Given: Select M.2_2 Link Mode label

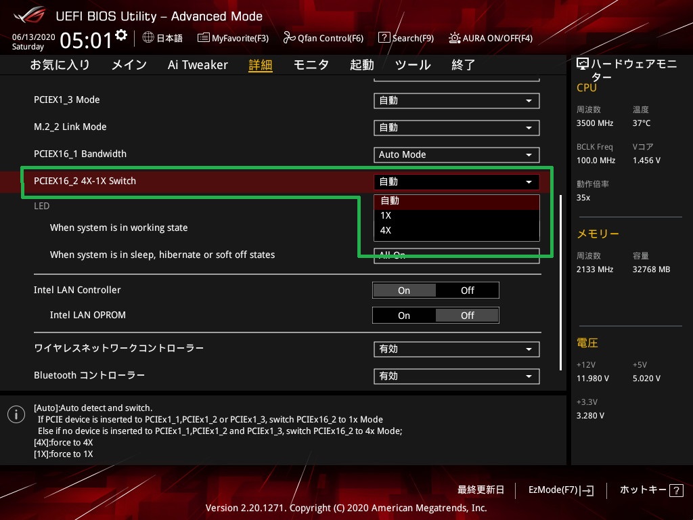Looking at the screenshot, I should [x=70, y=127].
